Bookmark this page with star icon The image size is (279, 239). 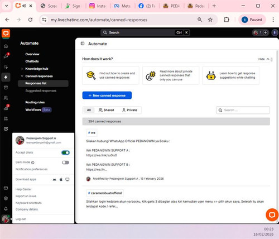tap(210, 20)
